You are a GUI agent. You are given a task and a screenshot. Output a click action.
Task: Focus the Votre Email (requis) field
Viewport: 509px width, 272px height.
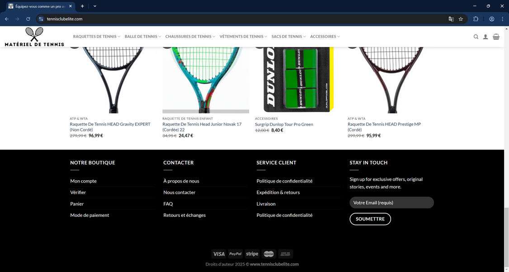(x=391, y=202)
